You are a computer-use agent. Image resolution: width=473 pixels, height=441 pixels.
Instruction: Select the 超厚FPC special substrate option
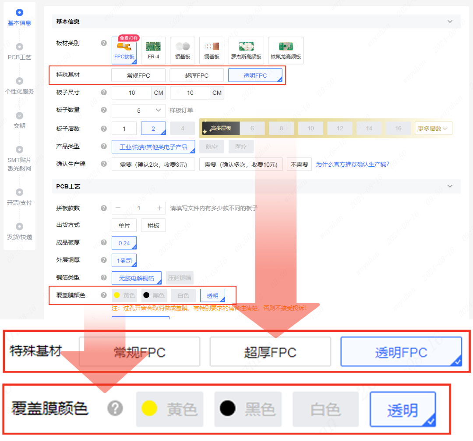197,75
